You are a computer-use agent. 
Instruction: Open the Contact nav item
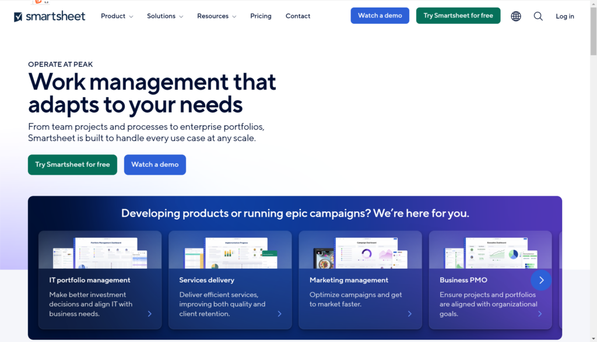[x=298, y=16]
